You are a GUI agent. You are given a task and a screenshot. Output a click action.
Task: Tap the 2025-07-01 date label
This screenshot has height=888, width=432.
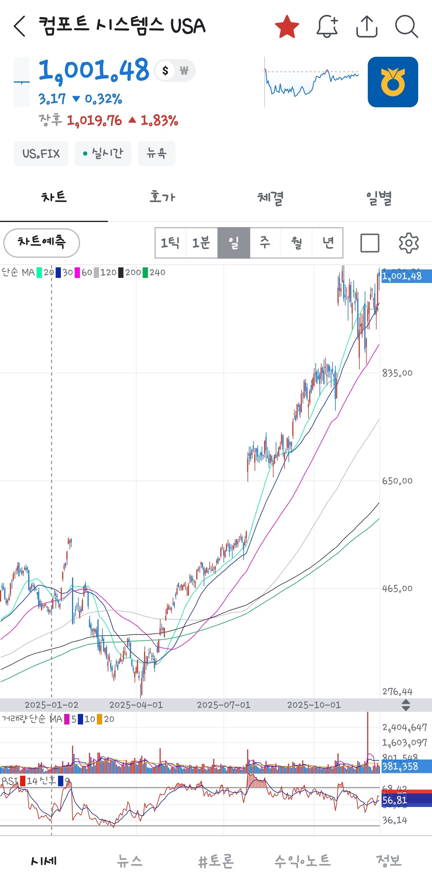223,705
